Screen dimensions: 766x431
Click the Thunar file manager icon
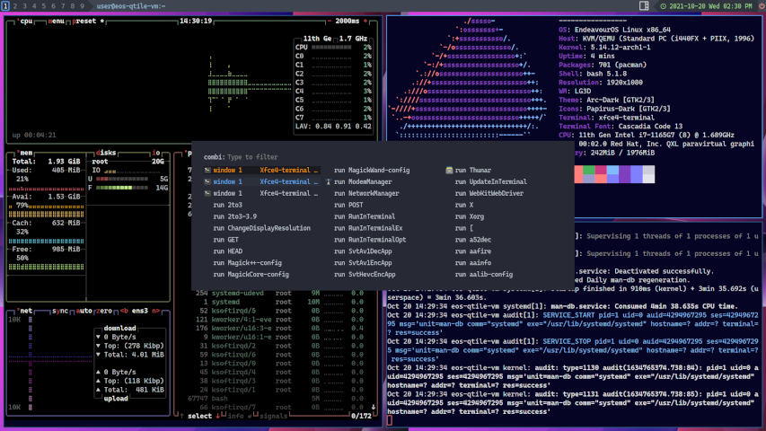(449, 170)
